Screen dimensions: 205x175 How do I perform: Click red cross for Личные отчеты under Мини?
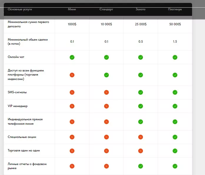click(72, 166)
